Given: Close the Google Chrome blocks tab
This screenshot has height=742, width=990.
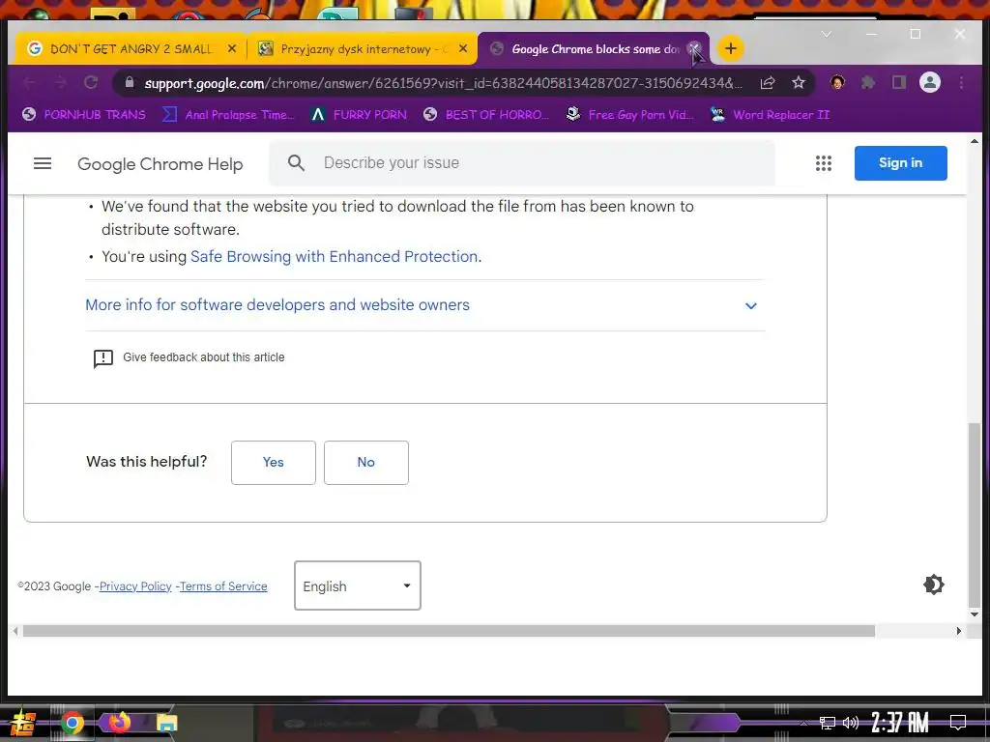Looking at the screenshot, I should [x=694, y=48].
